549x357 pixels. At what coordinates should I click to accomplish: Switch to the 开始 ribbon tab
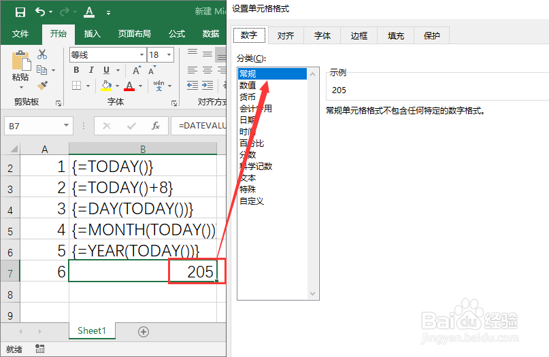tap(58, 34)
